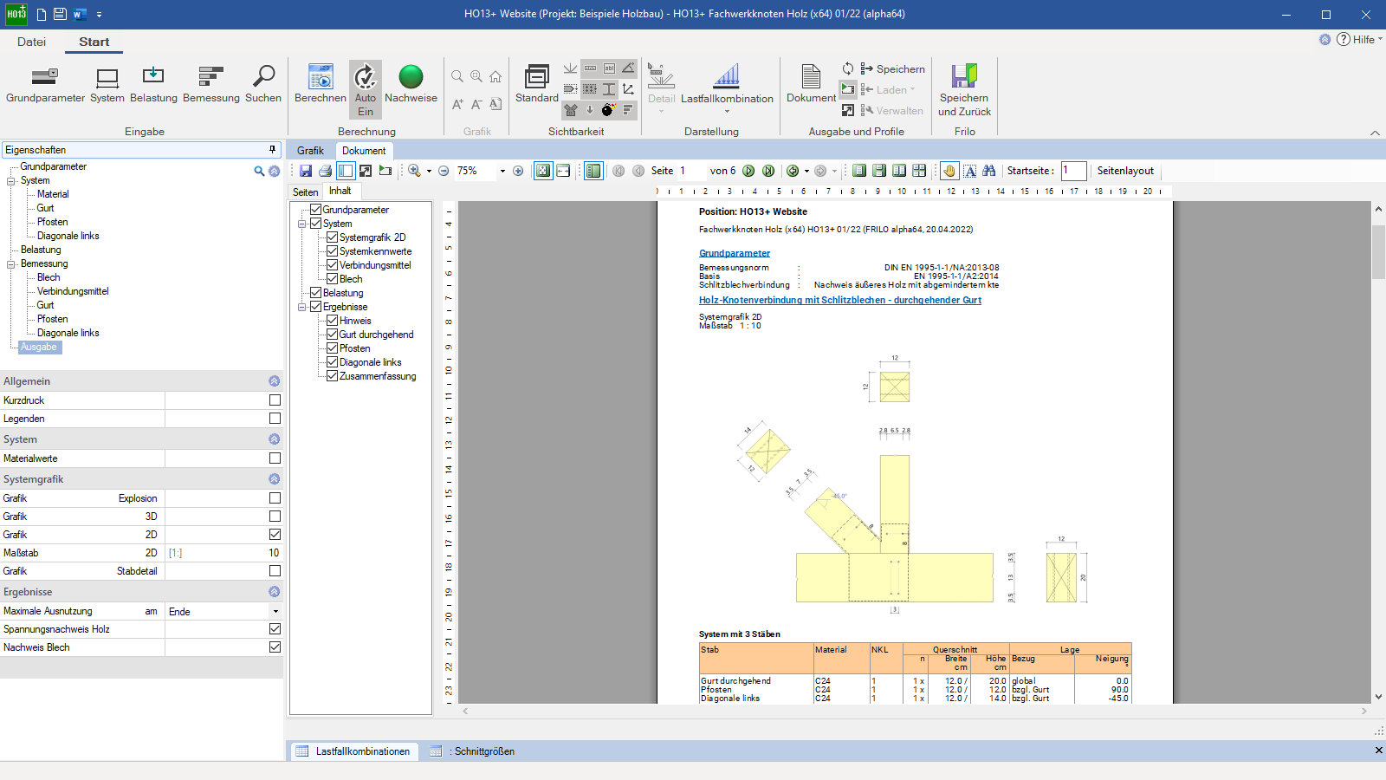Click fit whole page icon

[543, 171]
